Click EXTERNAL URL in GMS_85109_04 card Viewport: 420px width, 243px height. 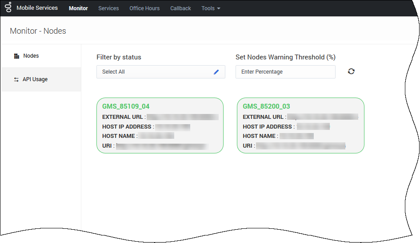coord(123,117)
